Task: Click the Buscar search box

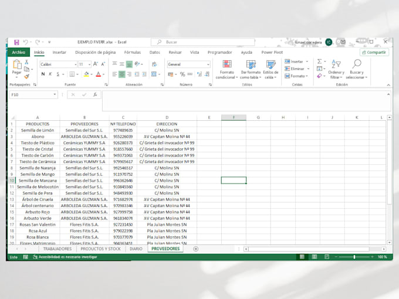Action: click(x=203, y=42)
